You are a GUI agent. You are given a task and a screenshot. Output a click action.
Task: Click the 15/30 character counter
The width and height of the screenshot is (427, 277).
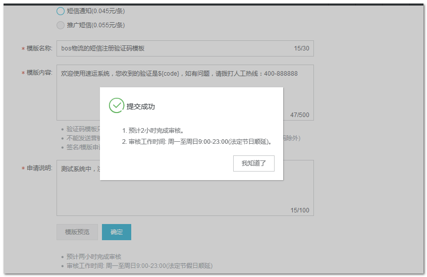point(301,48)
